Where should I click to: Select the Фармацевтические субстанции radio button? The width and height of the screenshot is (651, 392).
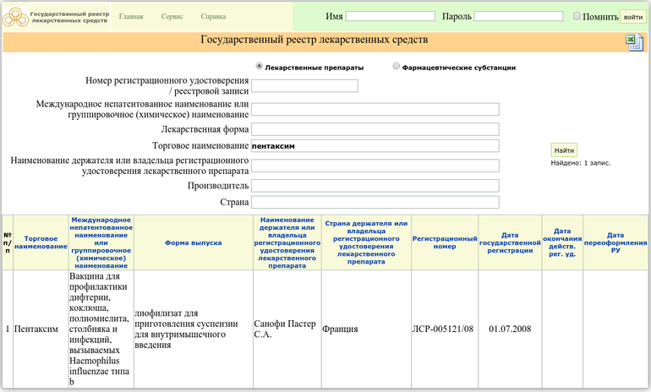point(397,66)
